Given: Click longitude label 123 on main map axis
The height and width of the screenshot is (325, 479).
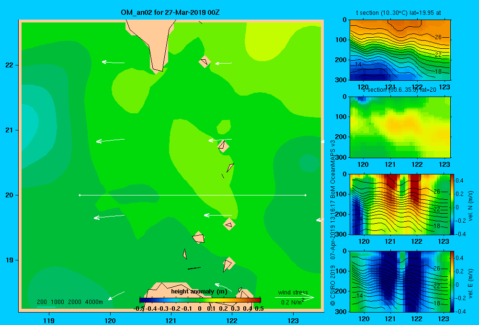Looking at the screenshot, I should point(293,320).
